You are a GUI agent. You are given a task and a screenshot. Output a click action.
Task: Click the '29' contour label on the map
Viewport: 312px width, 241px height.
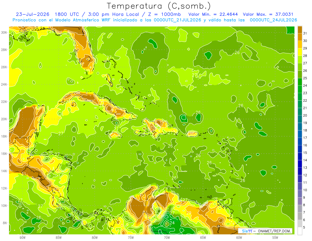point(189,213)
